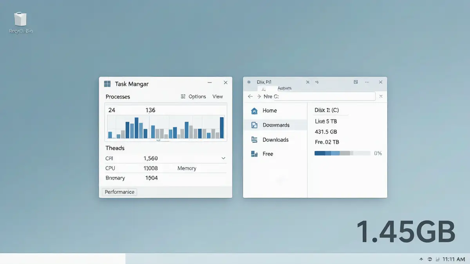Open the clock showing 11:11 AM
470x264 pixels.
454,259
